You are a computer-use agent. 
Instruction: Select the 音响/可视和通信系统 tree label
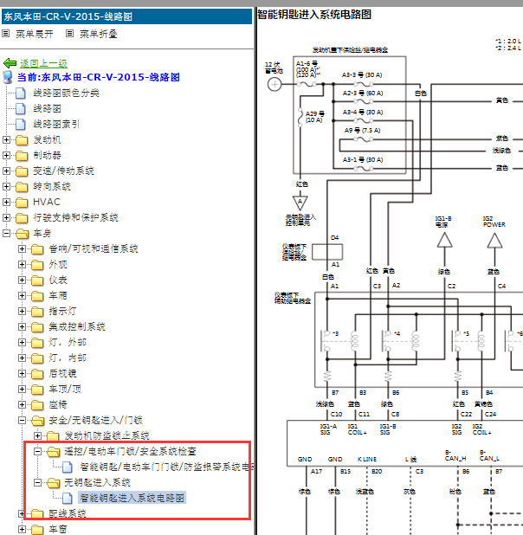click(94, 248)
